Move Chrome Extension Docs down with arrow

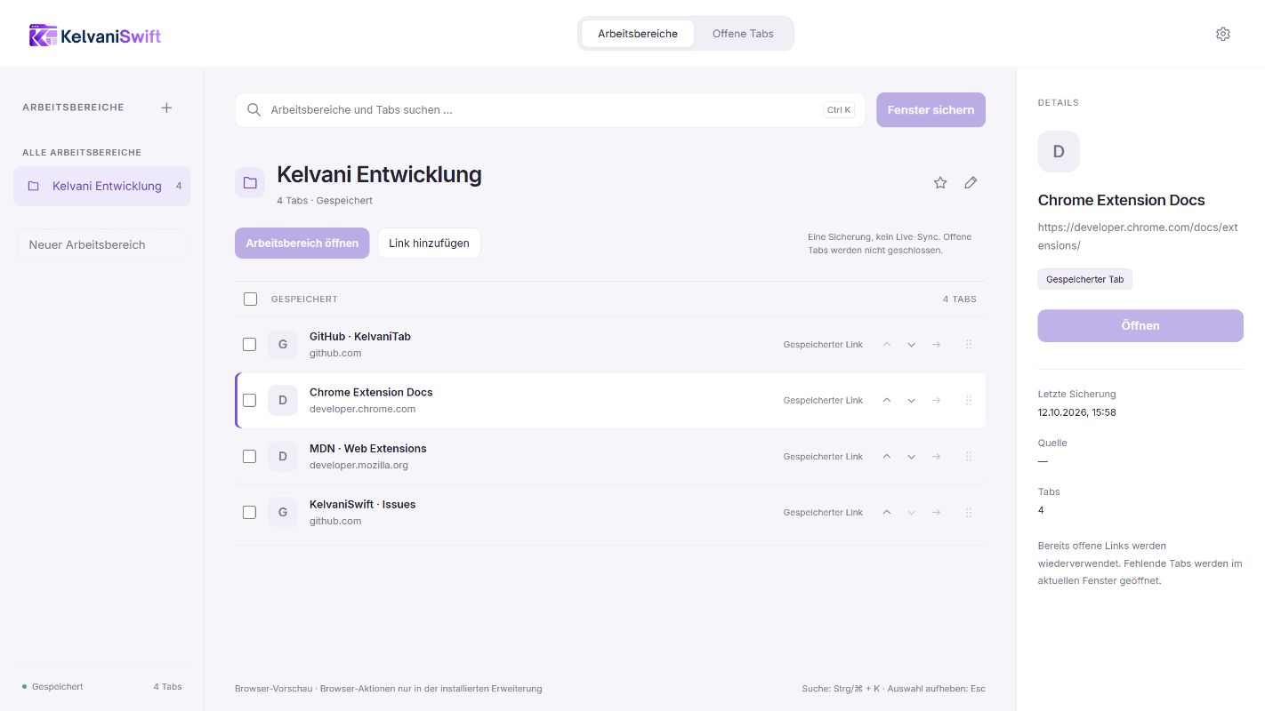pos(911,401)
